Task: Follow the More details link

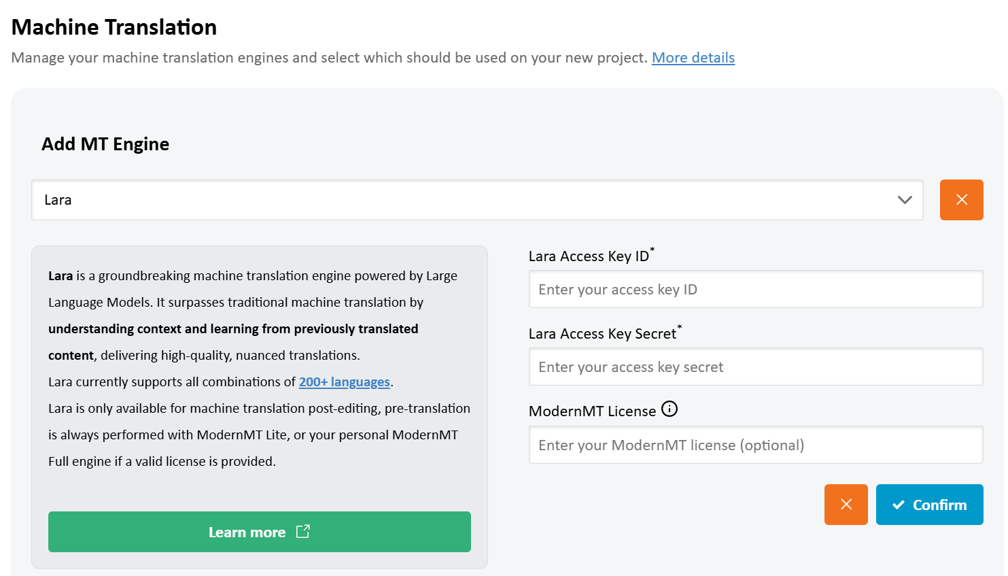Action: point(693,58)
